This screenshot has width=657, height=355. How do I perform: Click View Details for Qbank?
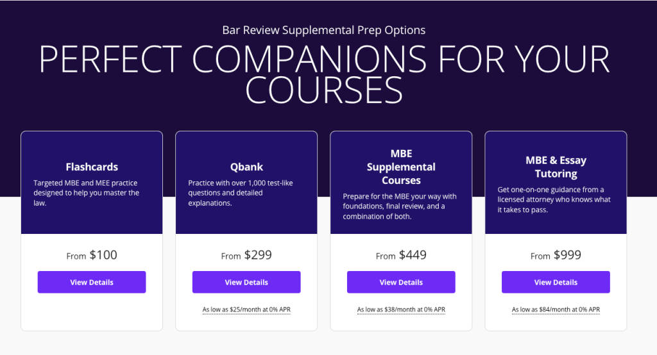point(246,282)
